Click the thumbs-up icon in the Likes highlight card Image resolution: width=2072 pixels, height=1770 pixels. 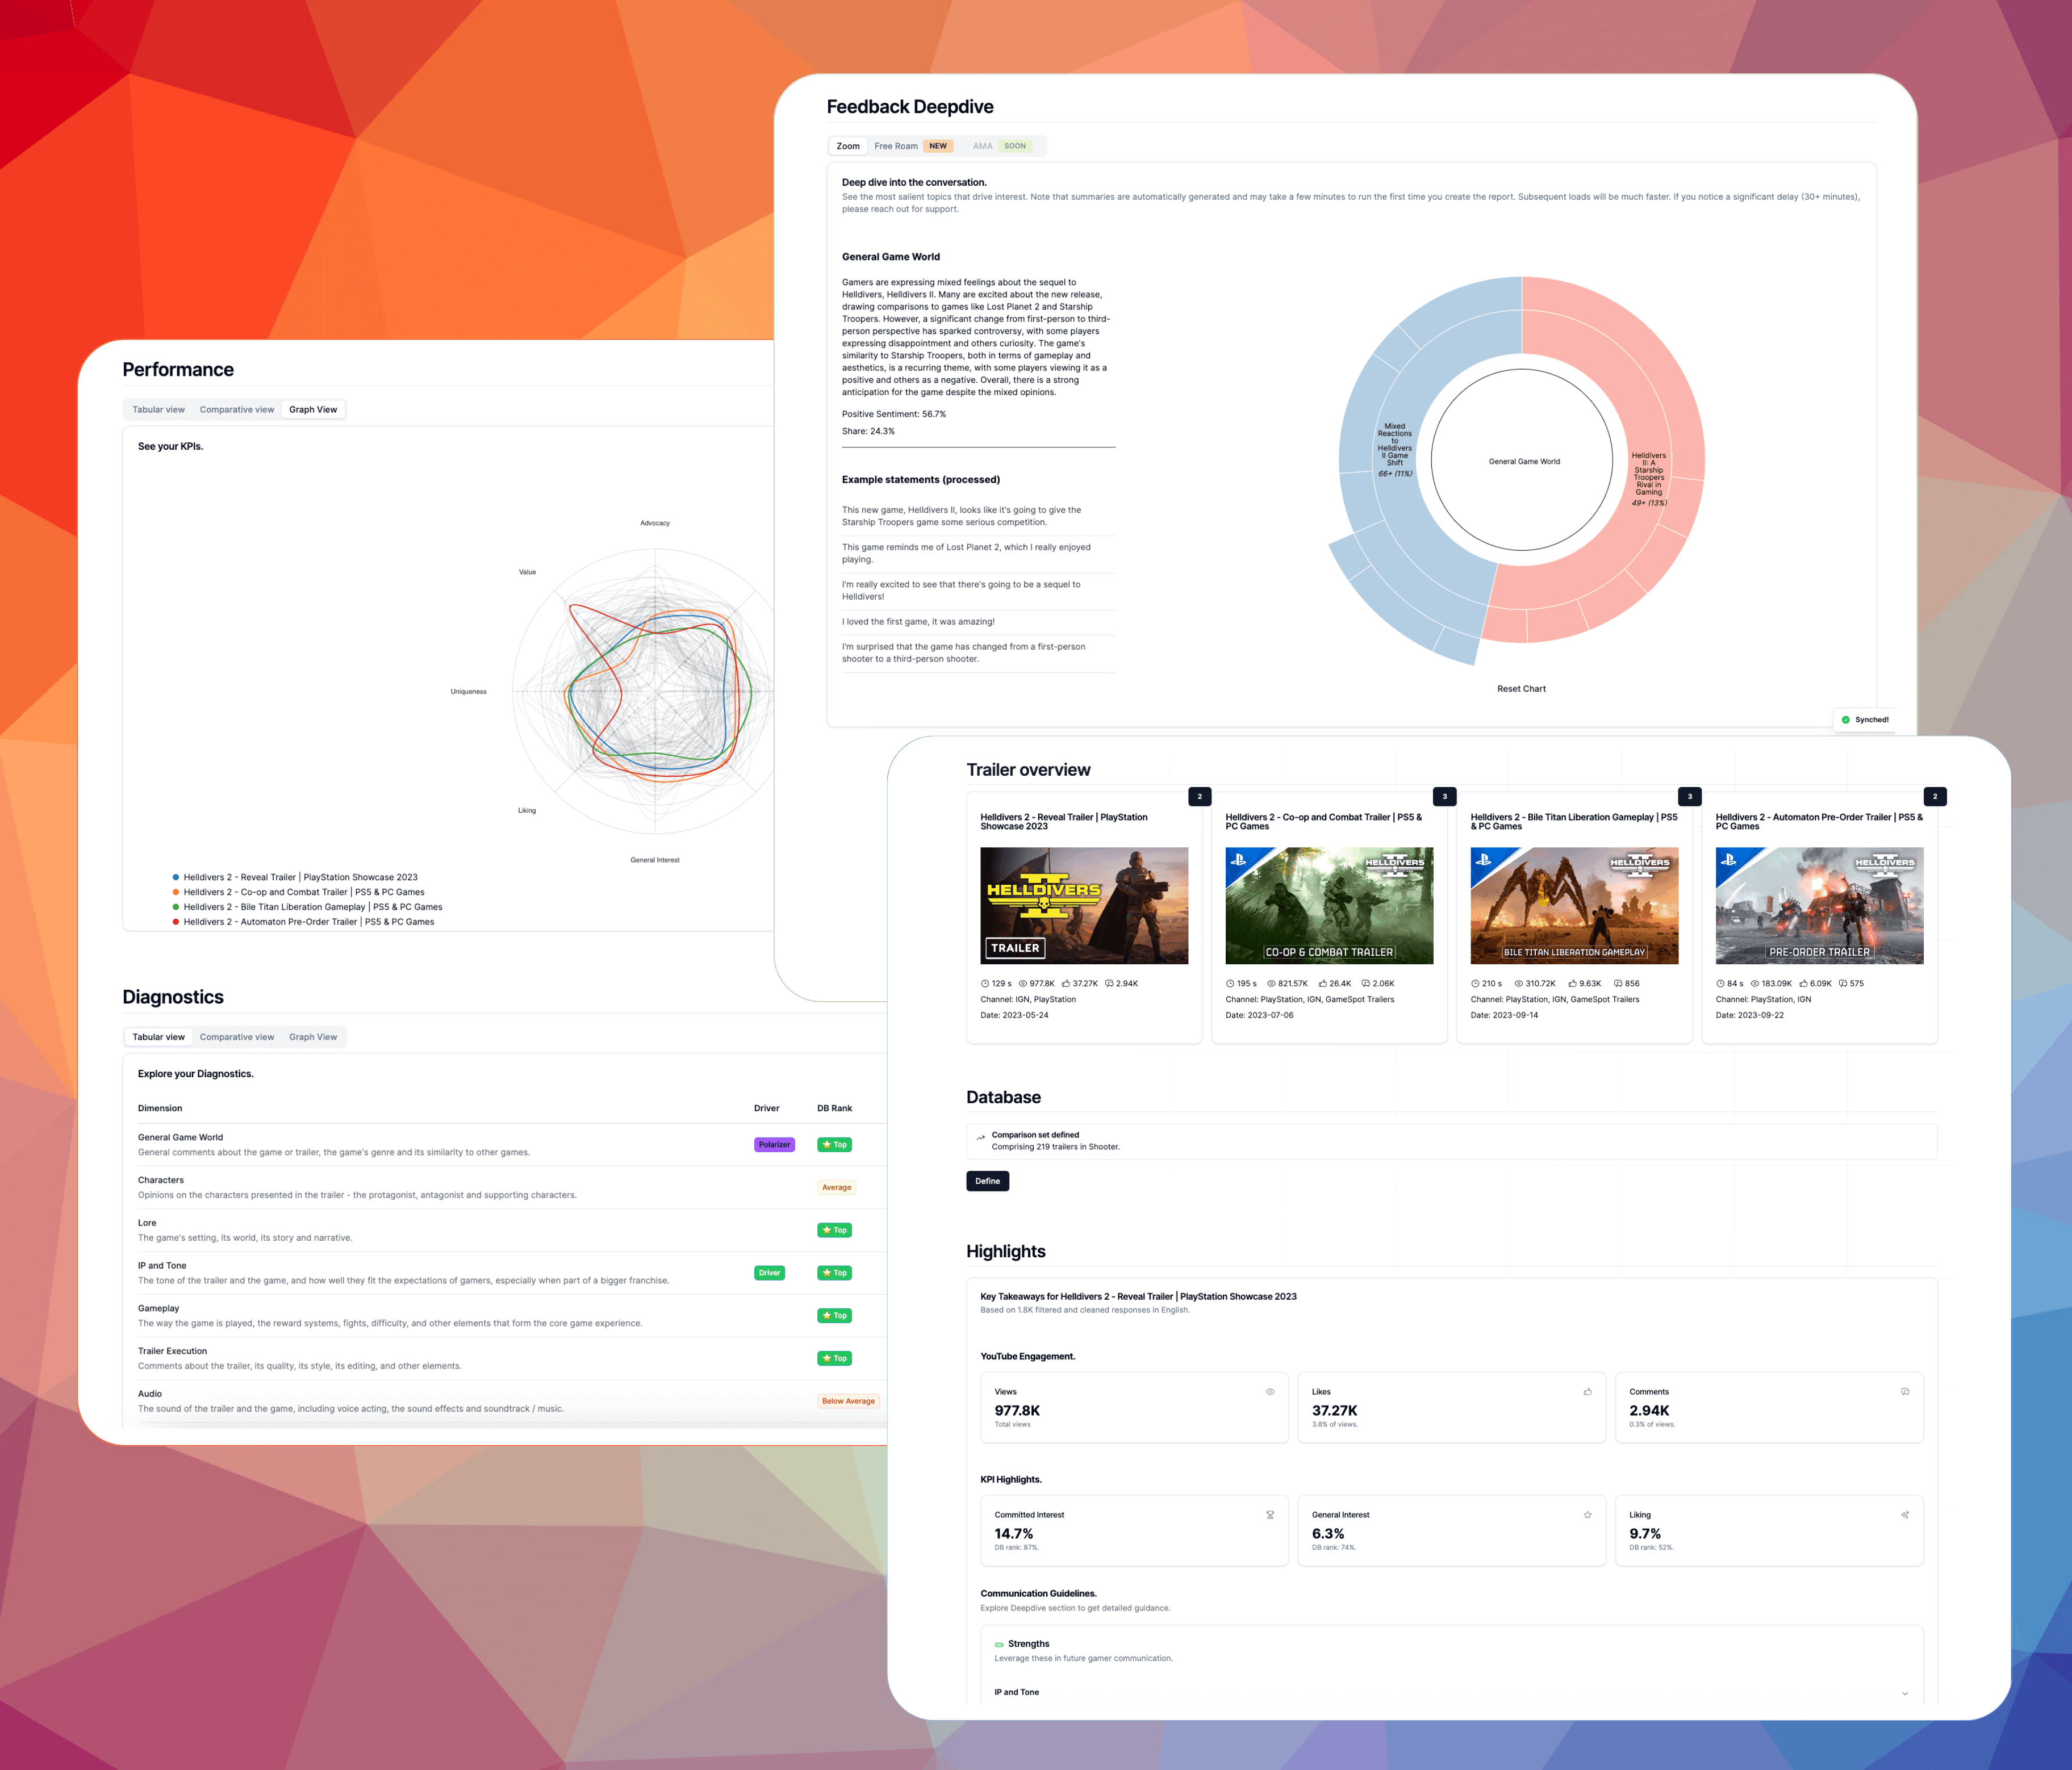click(x=1587, y=1392)
